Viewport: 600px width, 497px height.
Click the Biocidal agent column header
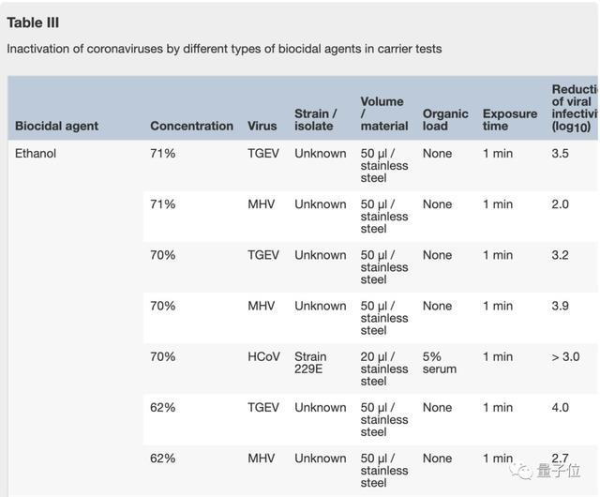point(56,126)
